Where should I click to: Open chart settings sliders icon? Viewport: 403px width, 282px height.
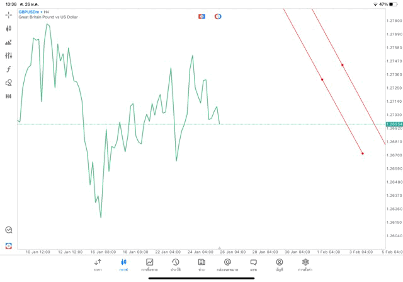[8, 56]
